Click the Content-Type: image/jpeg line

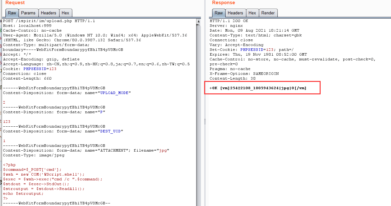34,155
